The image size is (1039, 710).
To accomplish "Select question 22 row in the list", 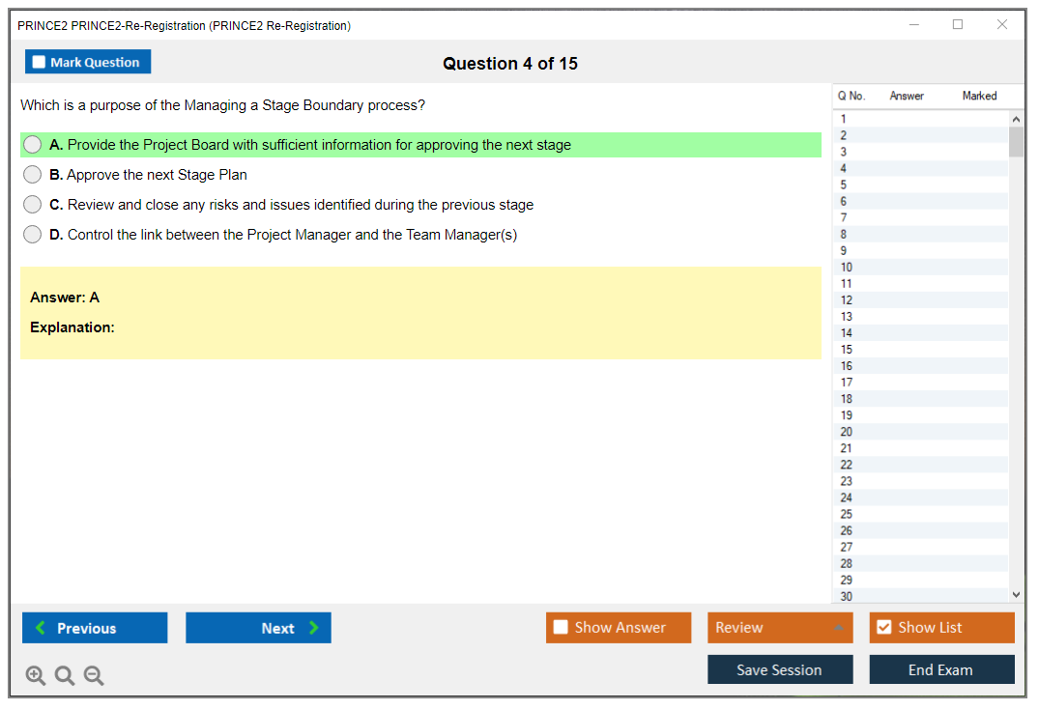I will click(847, 465).
